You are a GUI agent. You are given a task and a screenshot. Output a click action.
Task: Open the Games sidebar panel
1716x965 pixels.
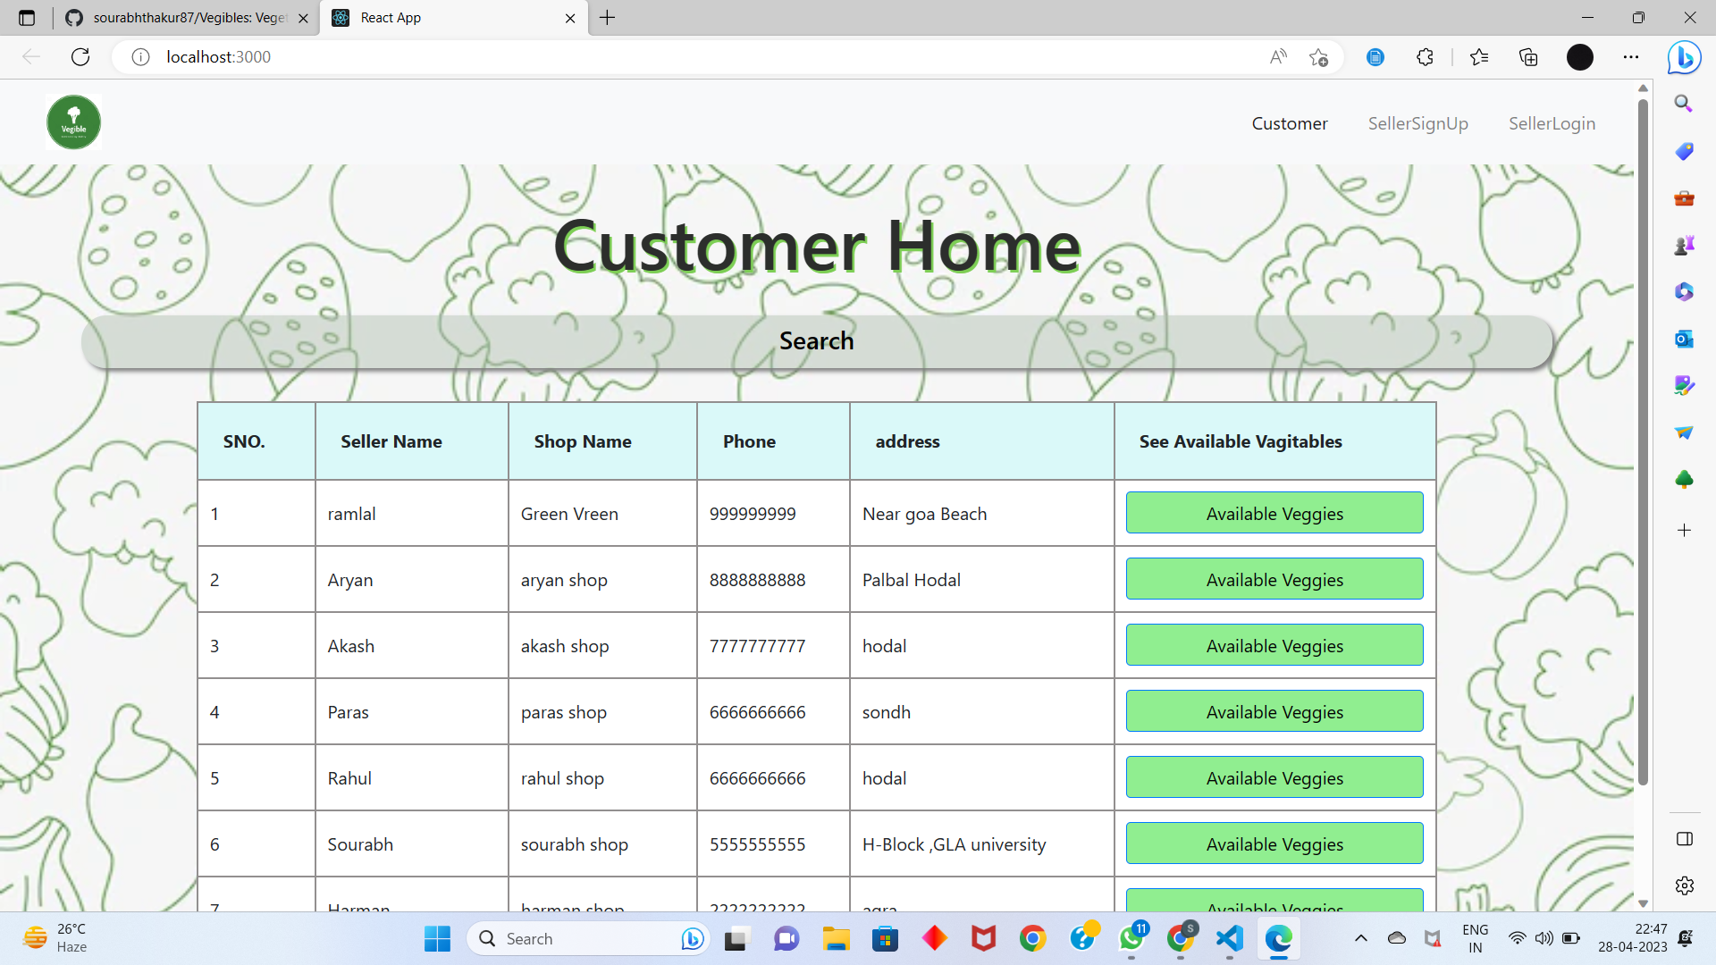1684,244
